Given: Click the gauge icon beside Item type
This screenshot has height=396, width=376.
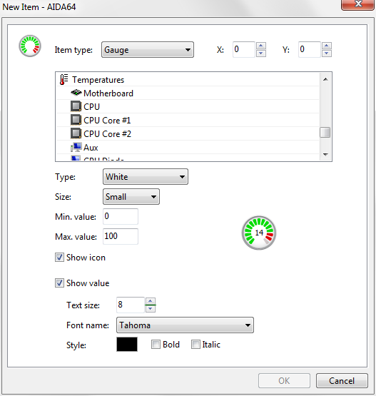Looking at the screenshot, I should pos(30,46).
